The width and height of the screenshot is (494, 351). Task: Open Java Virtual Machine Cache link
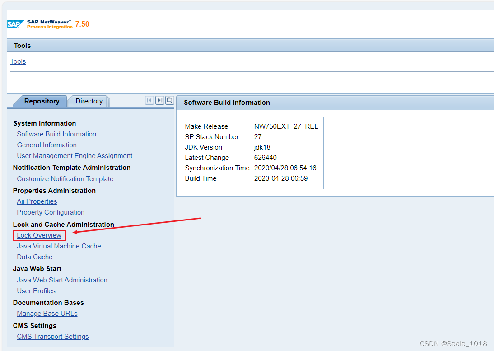tap(59, 246)
